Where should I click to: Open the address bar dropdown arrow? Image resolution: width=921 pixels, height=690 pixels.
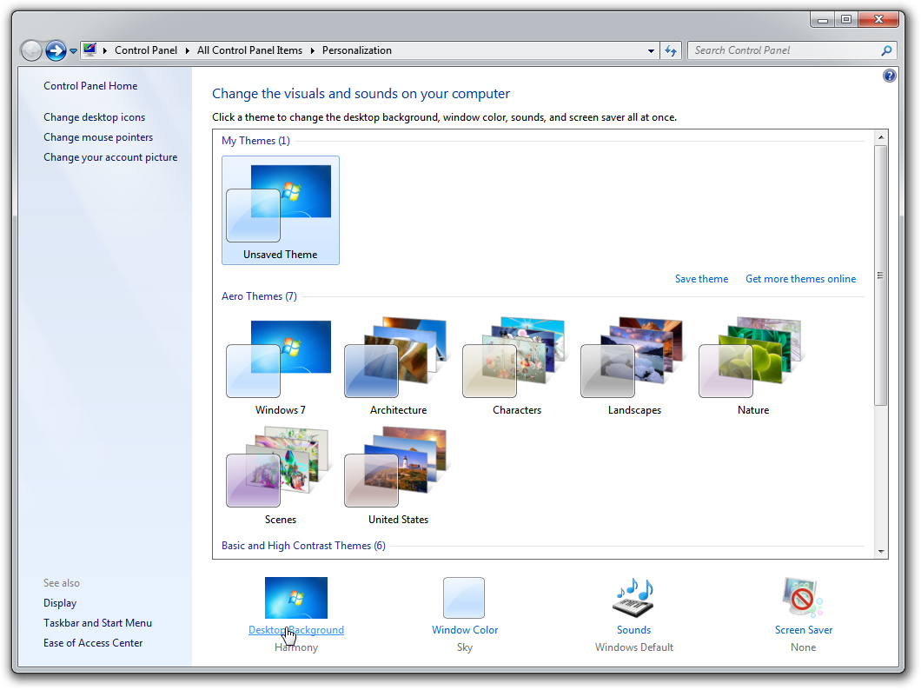(650, 50)
